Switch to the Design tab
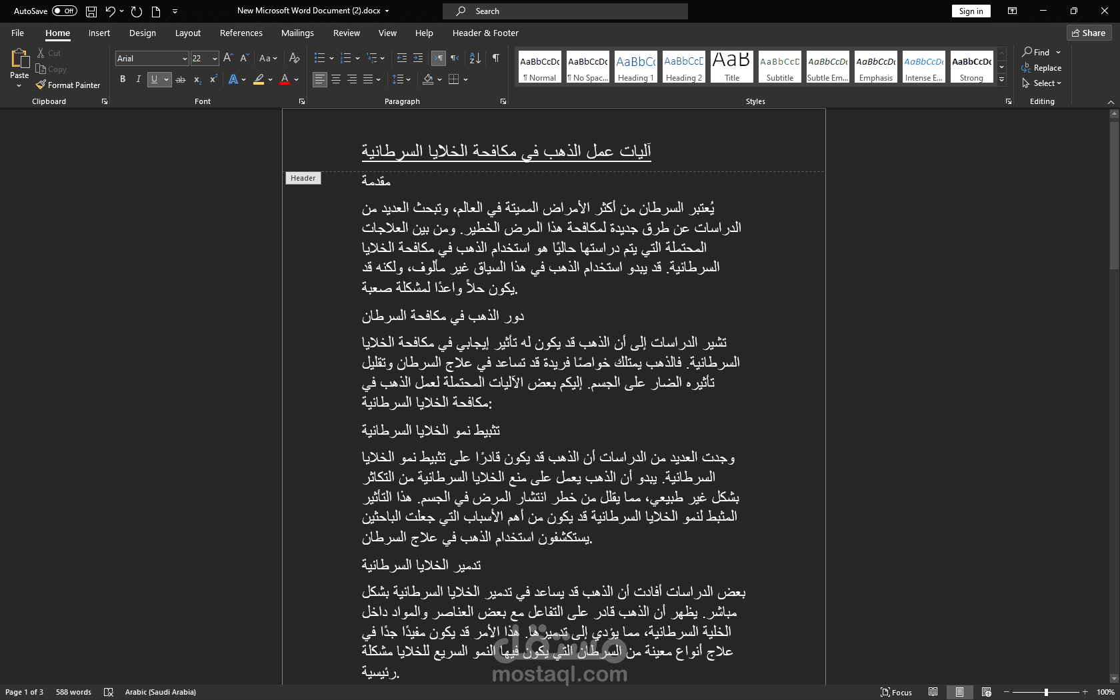1120x700 pixels. click(143, 33)
